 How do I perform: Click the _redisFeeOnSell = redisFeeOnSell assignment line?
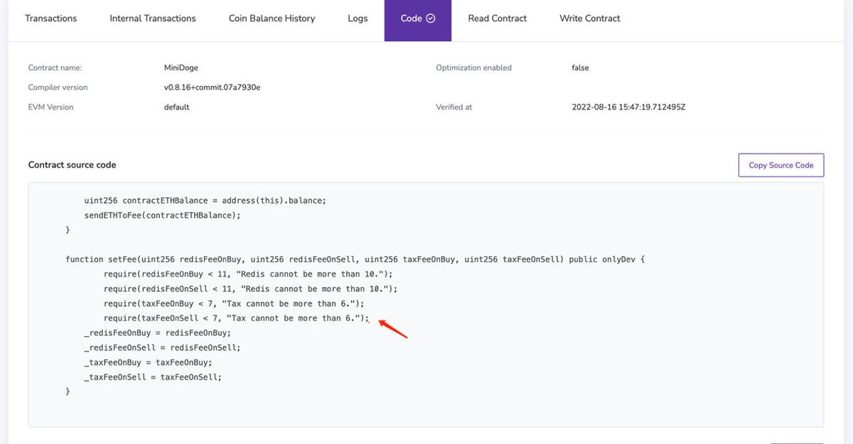(x=162, y=348)
